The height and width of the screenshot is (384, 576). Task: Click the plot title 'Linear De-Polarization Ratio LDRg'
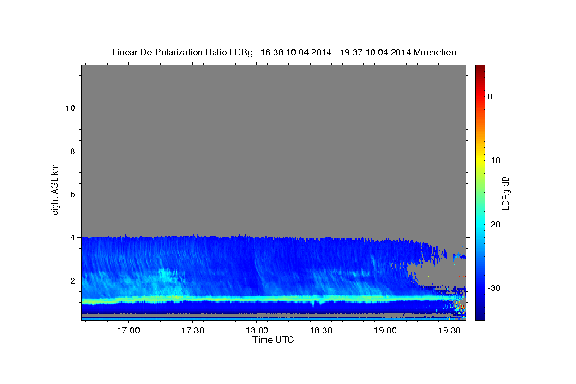pos(182,52)
